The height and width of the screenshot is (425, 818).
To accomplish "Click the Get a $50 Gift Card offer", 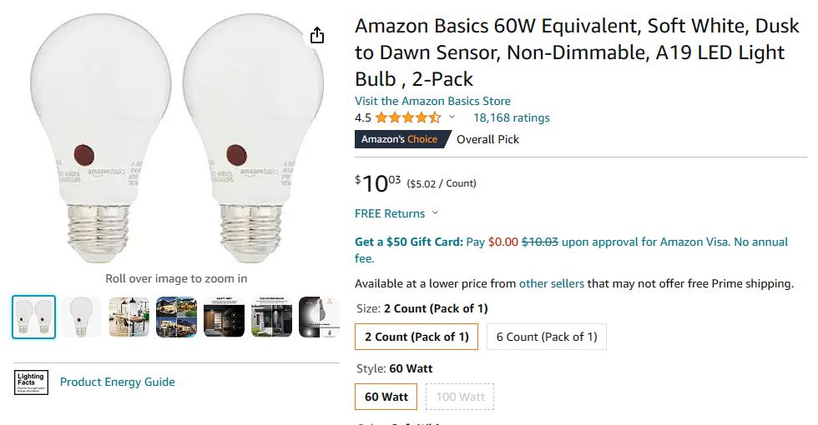I will 408,242.
